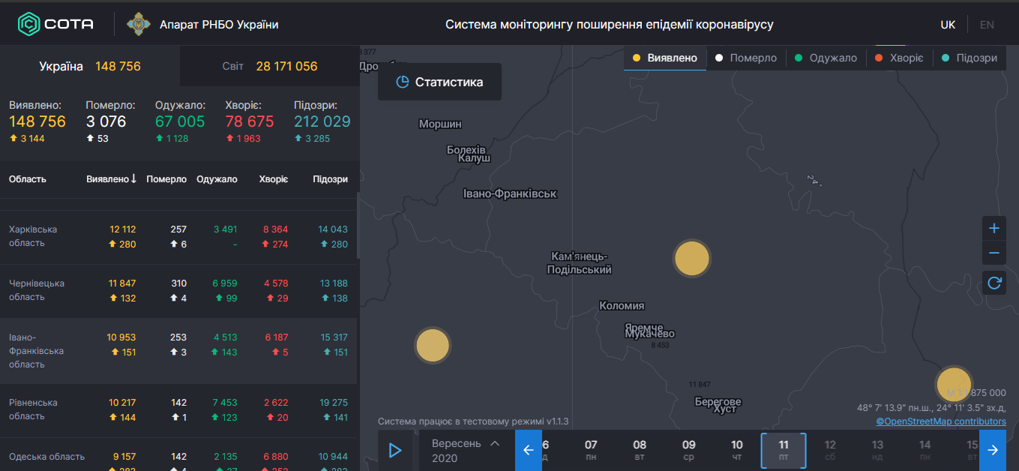Click the yellow case marker near Коломия
1019x471 pixels.
(x=692, y=258)
